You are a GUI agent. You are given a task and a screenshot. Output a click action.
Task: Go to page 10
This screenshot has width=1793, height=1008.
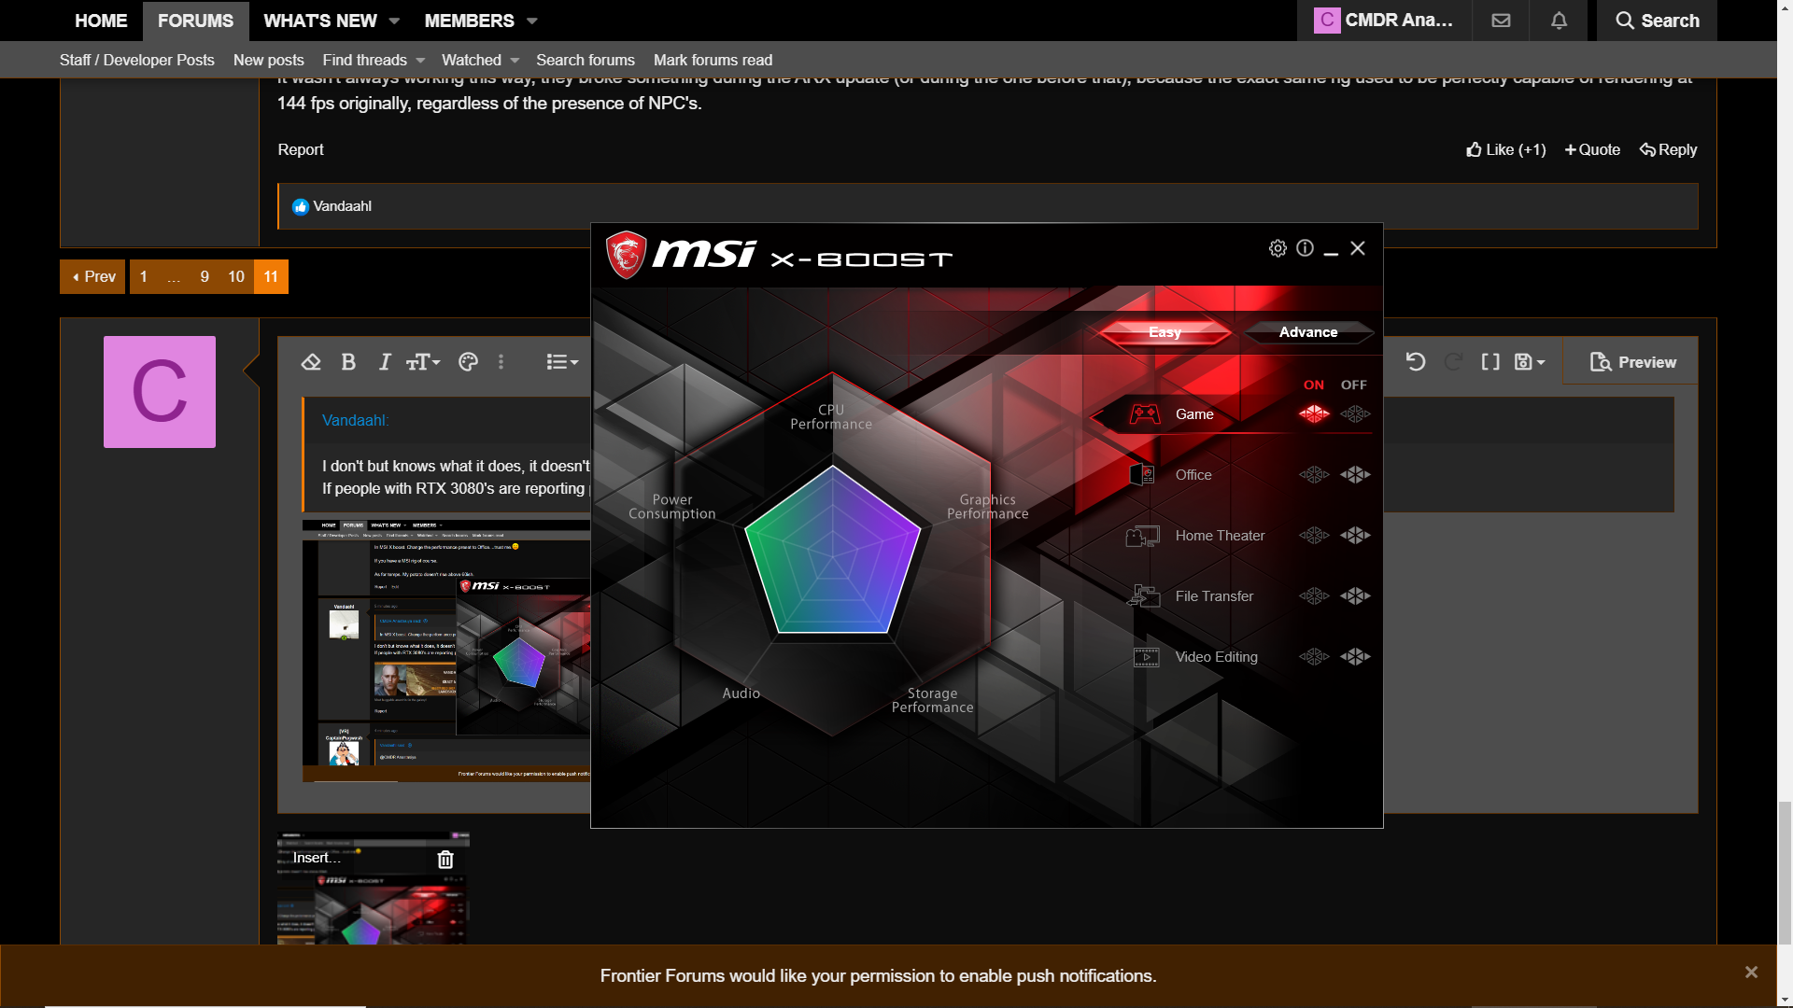pos(236,277)
